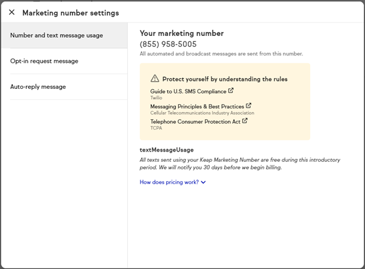Open the Opt-in request message section

(x=44, y=61)
